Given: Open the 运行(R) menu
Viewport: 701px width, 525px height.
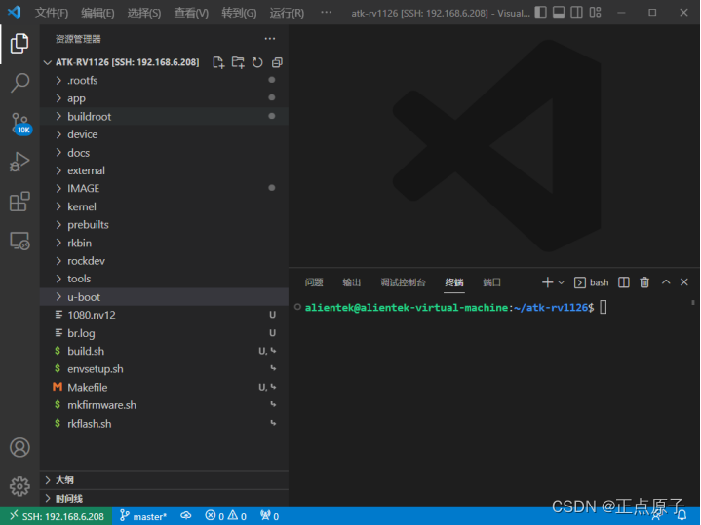Looking at the screenshot, I should (287, 13).
